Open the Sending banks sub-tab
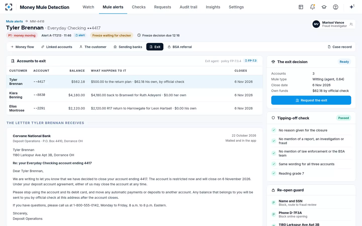The image size is (362, 226). point(128,47)
